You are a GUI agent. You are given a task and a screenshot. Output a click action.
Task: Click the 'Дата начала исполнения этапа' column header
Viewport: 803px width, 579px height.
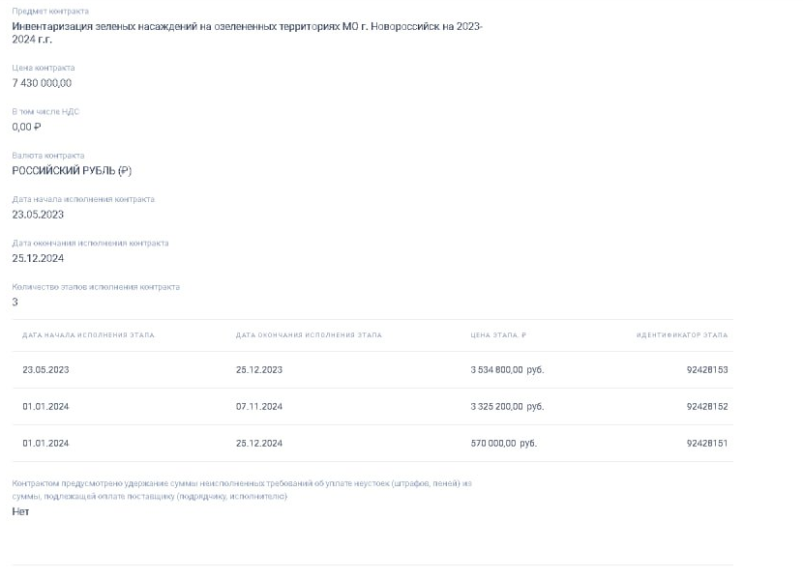point(88,335)
